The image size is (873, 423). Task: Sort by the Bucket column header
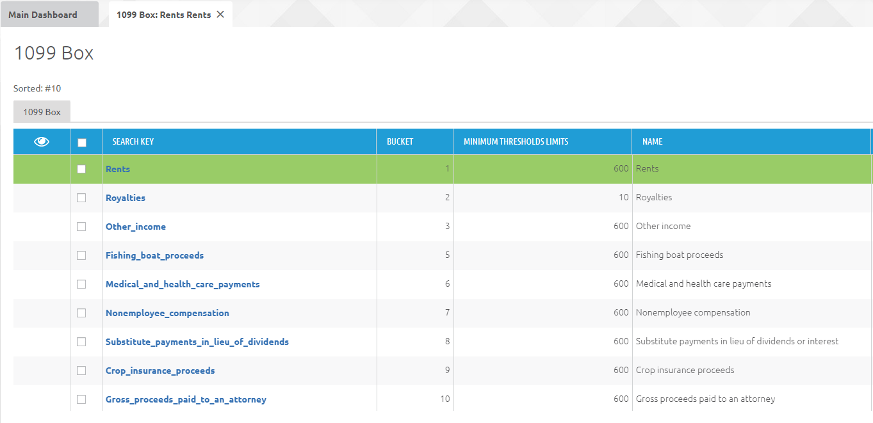pos(400,141)
